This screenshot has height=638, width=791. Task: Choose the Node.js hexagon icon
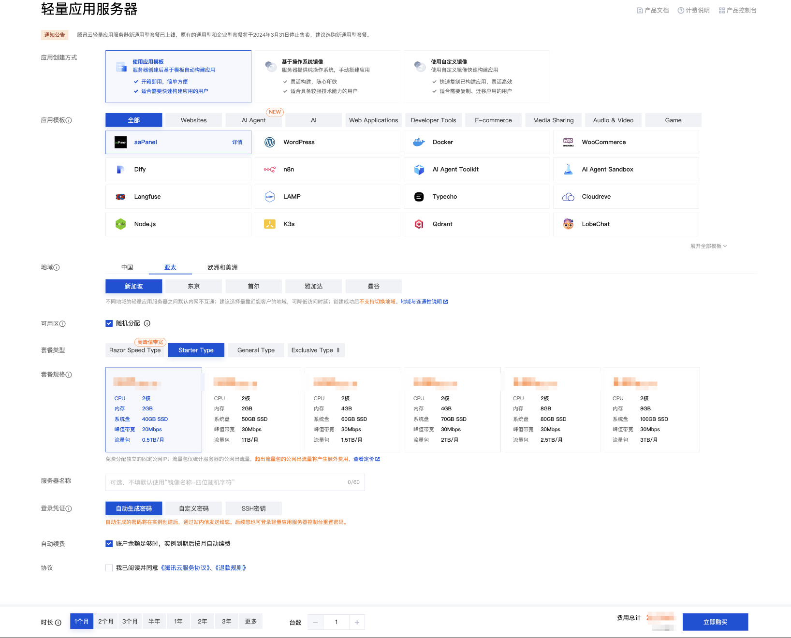[x=120, y=224]
